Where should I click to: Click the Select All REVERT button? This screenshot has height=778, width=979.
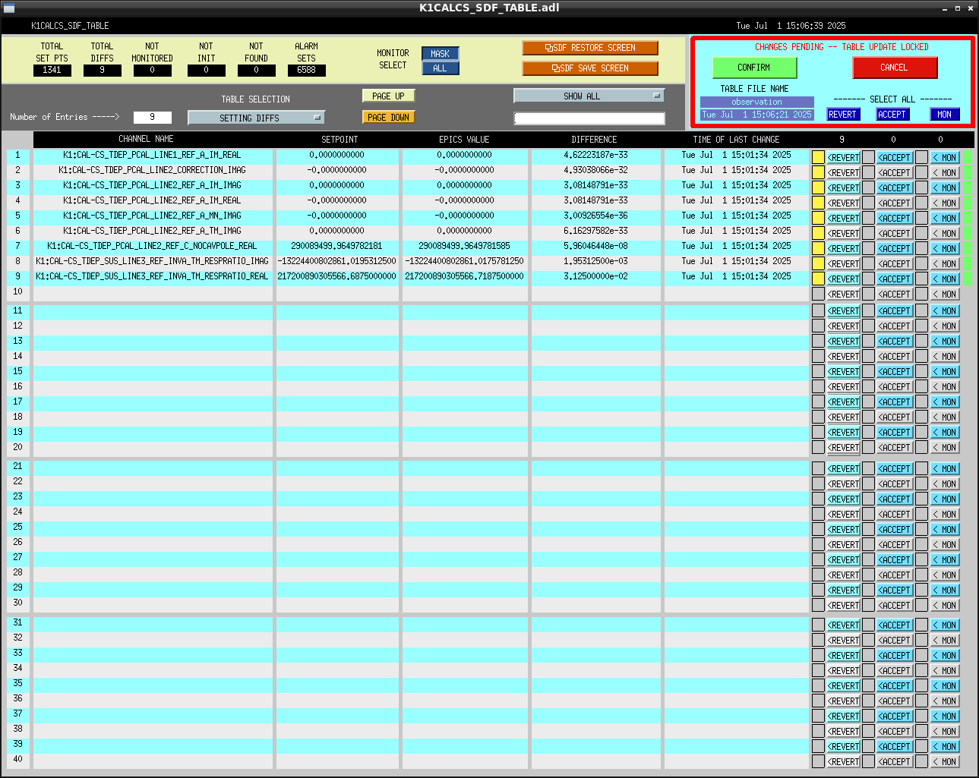842,115
